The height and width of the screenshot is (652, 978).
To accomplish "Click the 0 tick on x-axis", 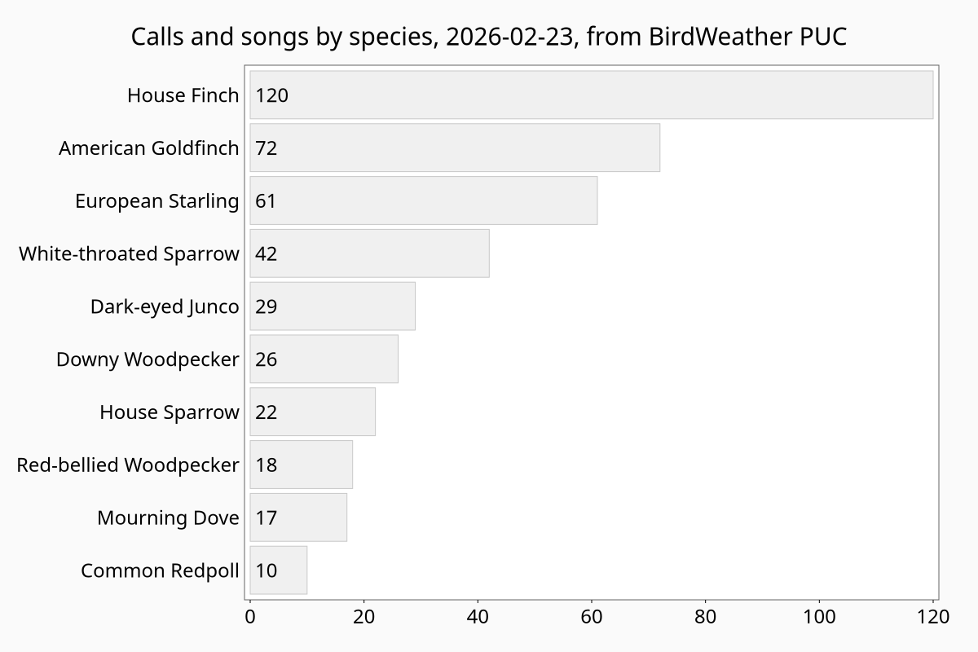I will pyautogui.click(x=250, y=617).
